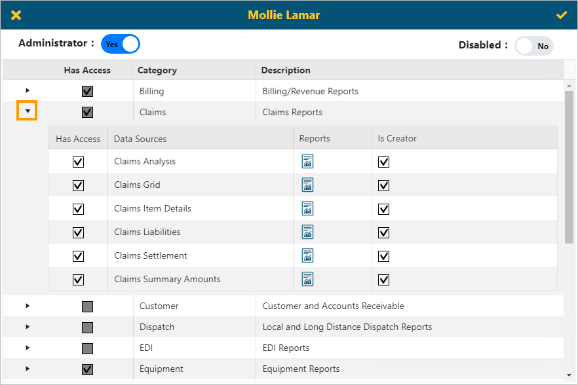Viewport: 578px width, 385px height.
Task: Turn off the Administrator toggle
Action: [x=120, y=43]
